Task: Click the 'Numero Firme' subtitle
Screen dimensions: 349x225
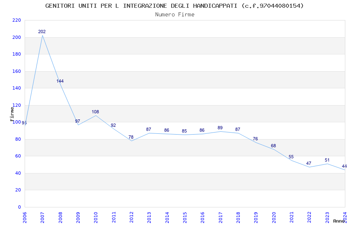Action: 175,15
